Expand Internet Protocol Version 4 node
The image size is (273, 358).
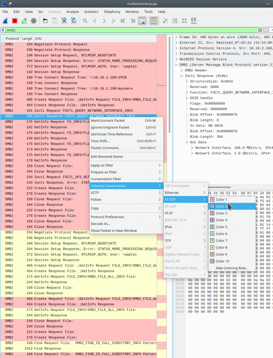(x=177, y=48)
